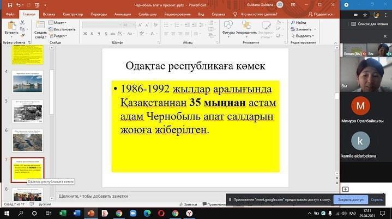Image resolution: width=392 pixels, height=219 pixels.
Task: Toggle bold text formatting
Action: click(85, 33)
